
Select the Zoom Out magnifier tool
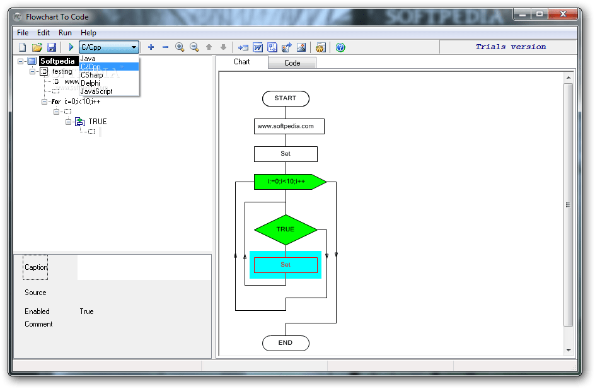(194, 47)
